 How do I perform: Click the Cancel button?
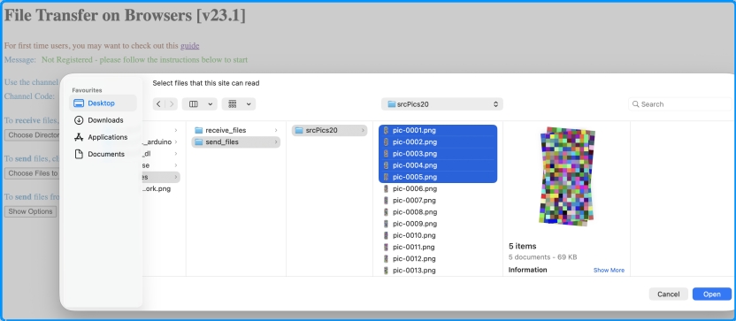tap(669, 294)
